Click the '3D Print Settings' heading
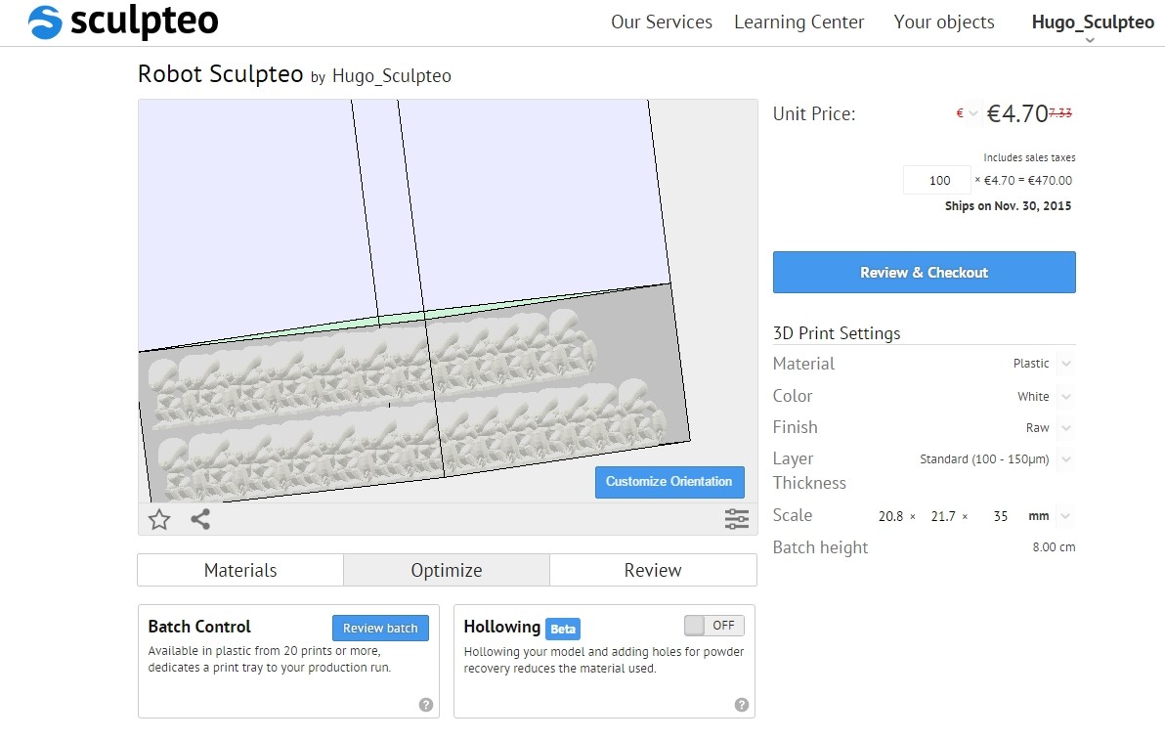 (x=837, y=332)
